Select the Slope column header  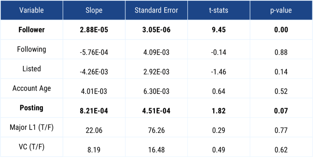[94, 10]
